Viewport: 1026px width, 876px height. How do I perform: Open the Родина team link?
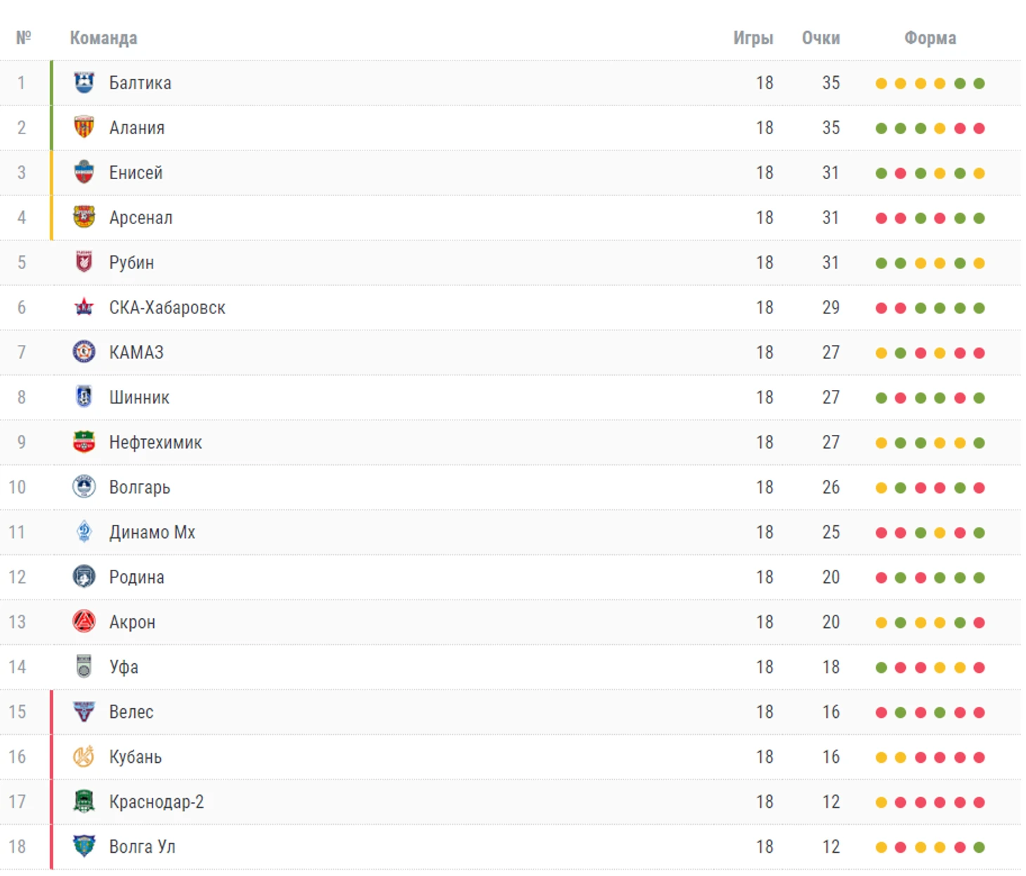coord(136,577)
